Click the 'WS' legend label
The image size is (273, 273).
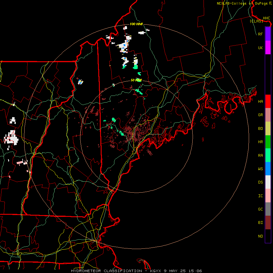click(261, 169)
